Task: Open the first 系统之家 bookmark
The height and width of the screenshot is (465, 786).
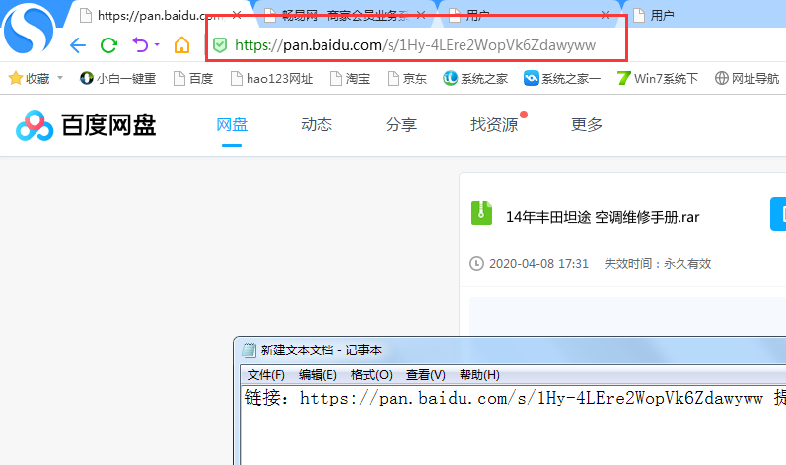Action: click(x=475, y=79)
